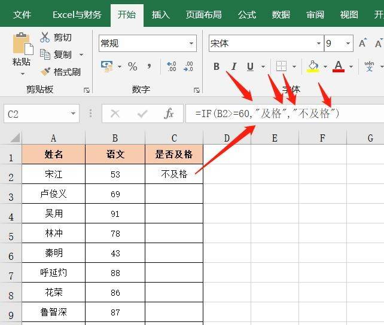The width and height of the screenshot is (384, 325).
Task: Expand Paste options arrow
Action: 23,73
